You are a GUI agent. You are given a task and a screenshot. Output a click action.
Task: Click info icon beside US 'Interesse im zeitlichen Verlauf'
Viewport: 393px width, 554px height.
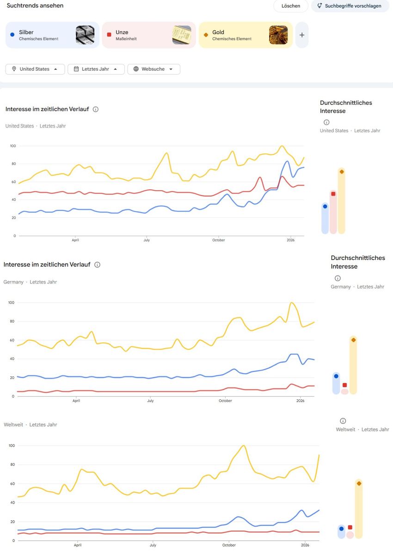click(96, 109)
